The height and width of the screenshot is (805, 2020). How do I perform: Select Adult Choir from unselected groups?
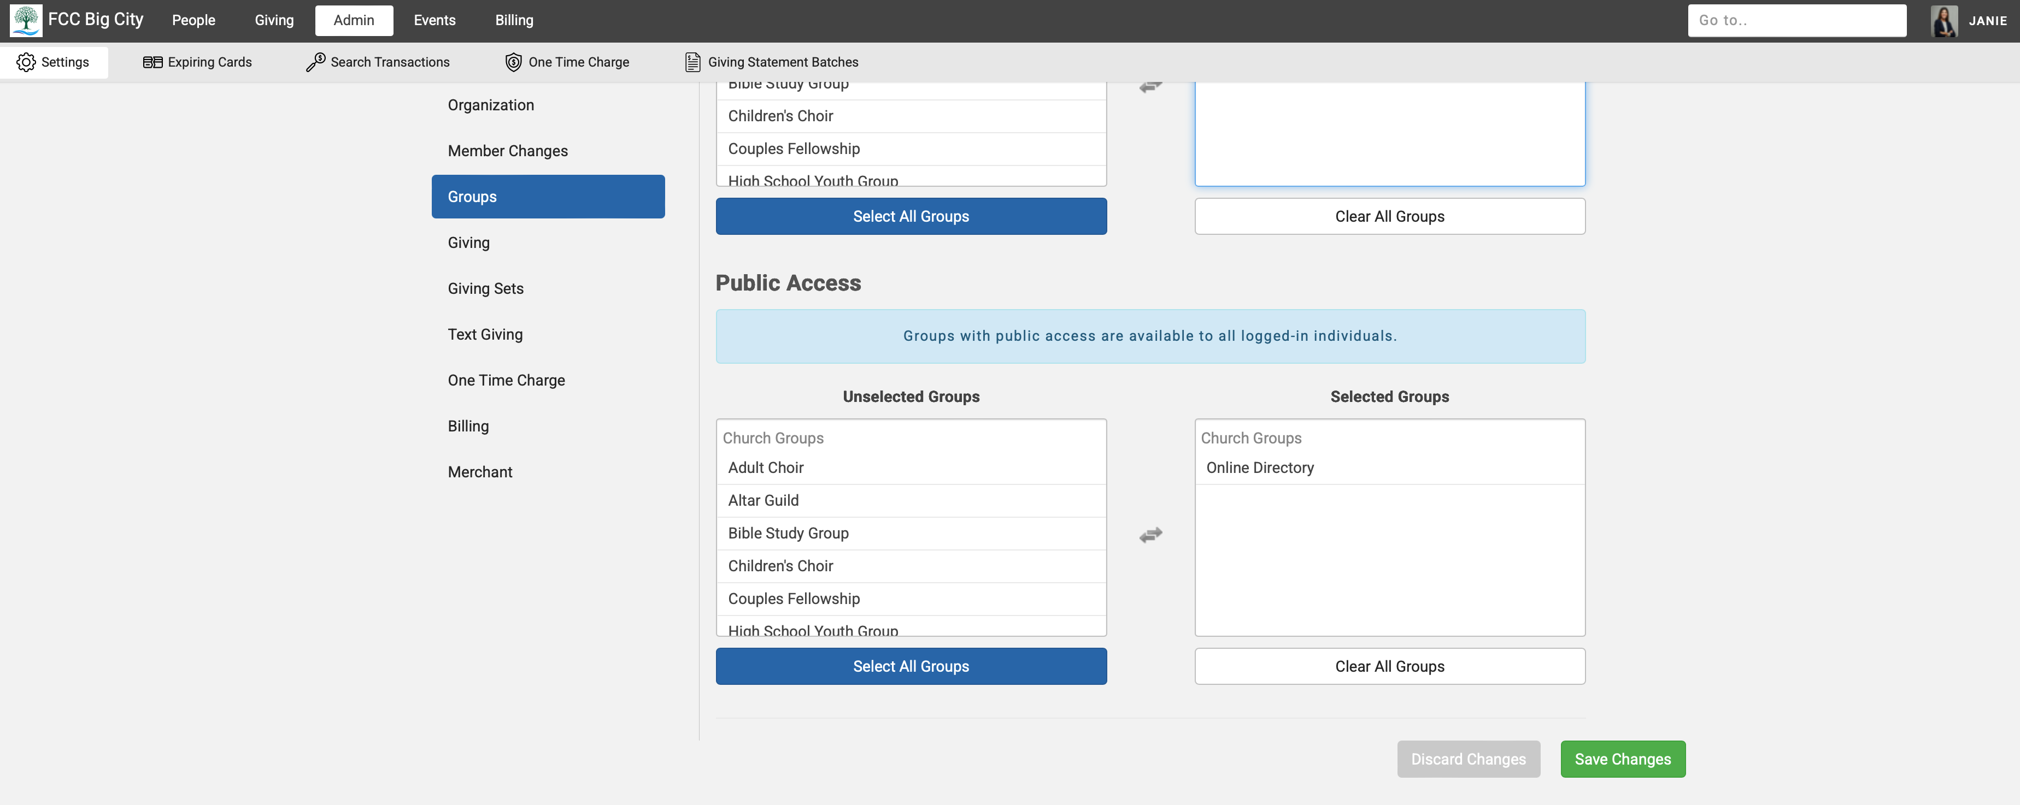(x=765, y=467)
